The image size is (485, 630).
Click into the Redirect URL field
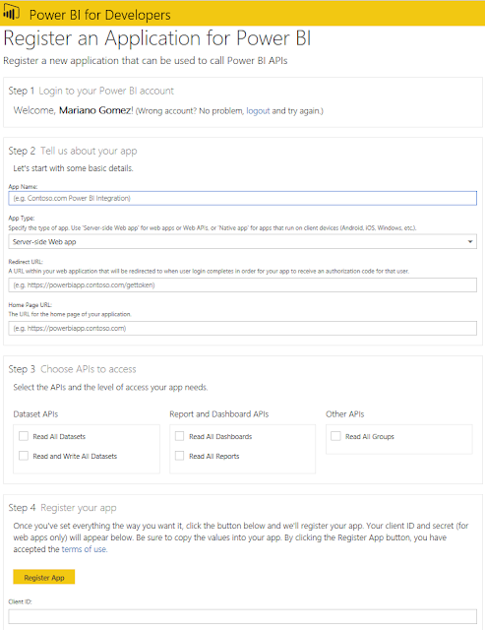(x=242, y=285)
